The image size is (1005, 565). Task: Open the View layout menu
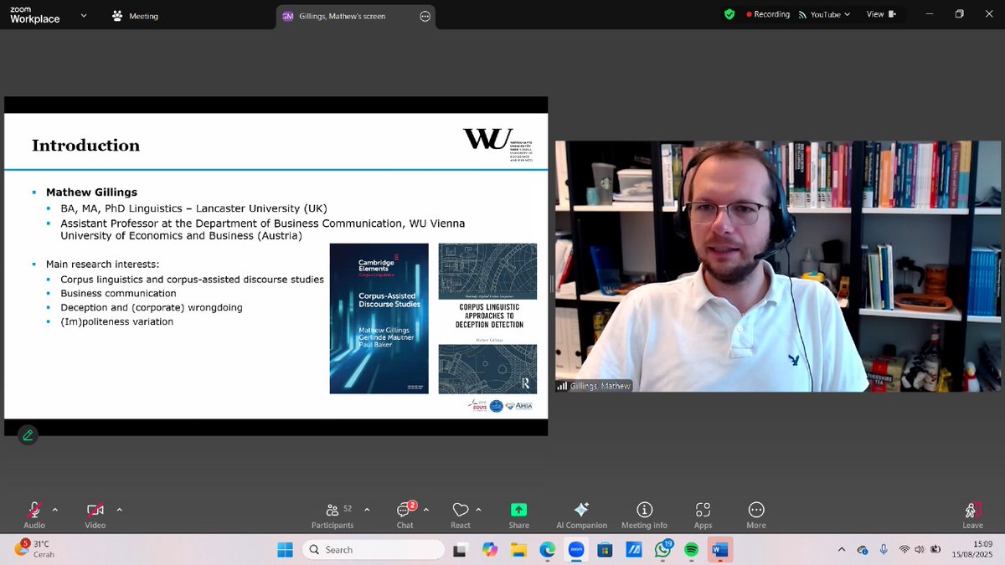click(881, 14)
